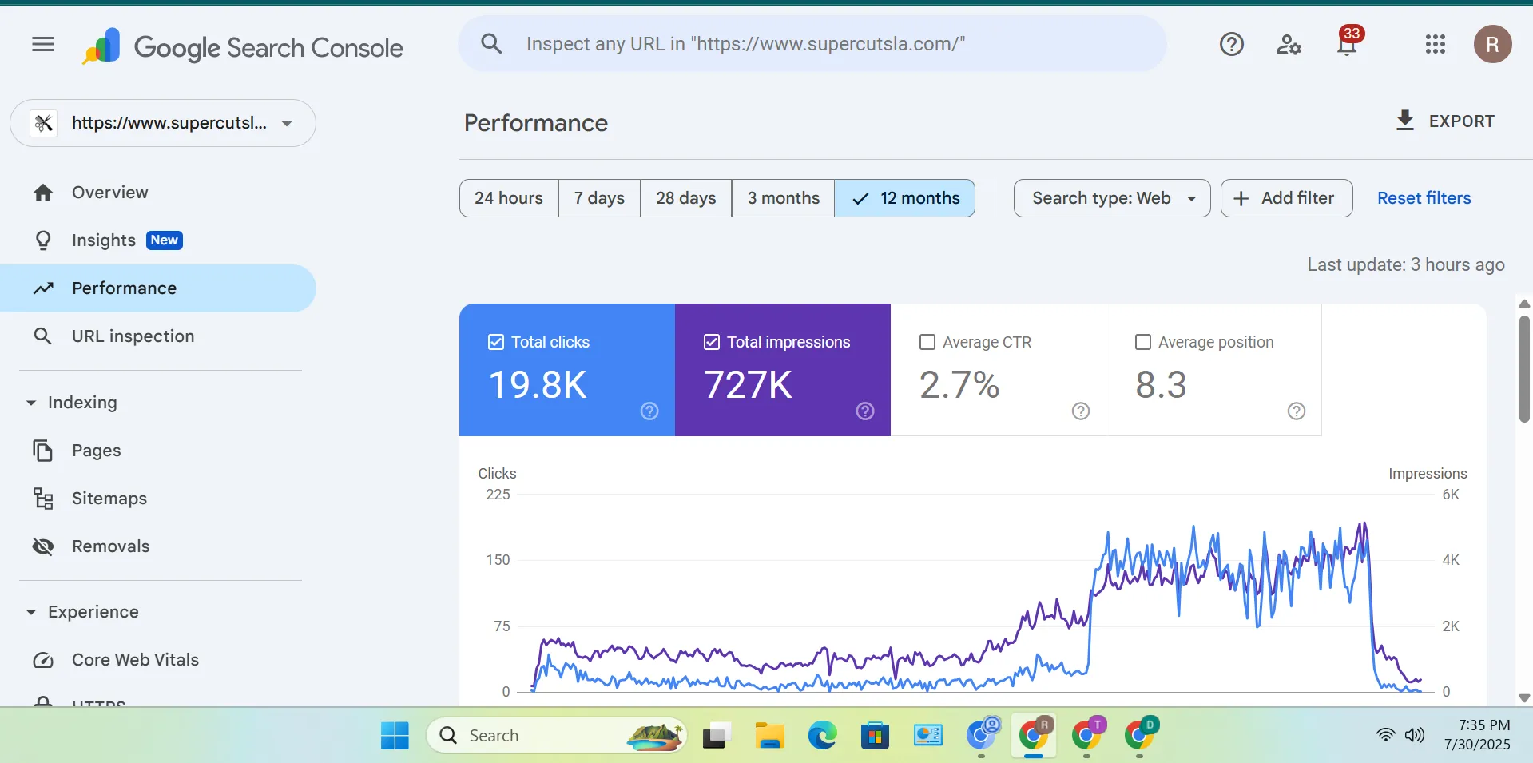Open Microsoft Edge from the taskbar
Image resolution: width=1533 pixels, height=763 pixels.
pyautogui.click(x=822, y=736)
